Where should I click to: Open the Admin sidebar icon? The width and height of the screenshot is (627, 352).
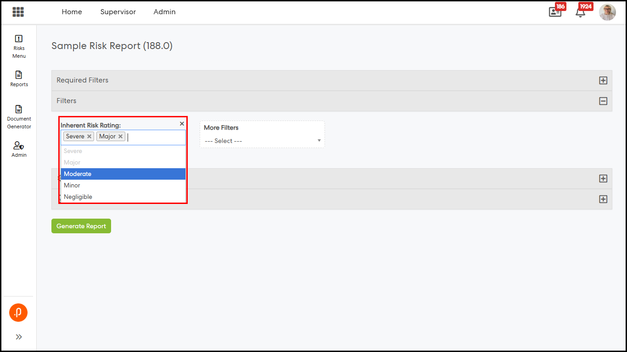click(19, 149)
